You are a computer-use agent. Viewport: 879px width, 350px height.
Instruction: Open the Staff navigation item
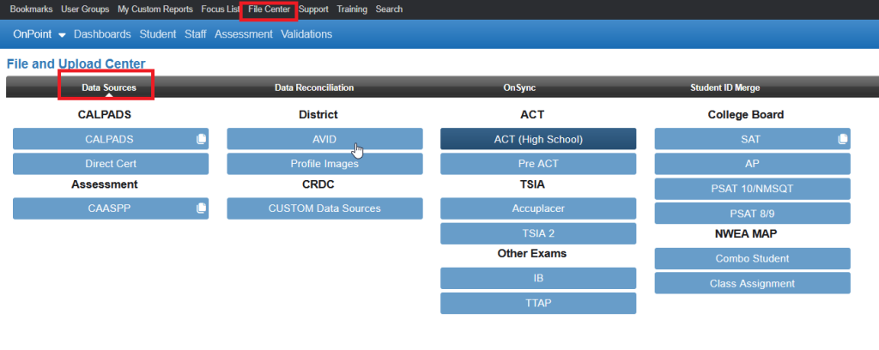coord(196,34)
